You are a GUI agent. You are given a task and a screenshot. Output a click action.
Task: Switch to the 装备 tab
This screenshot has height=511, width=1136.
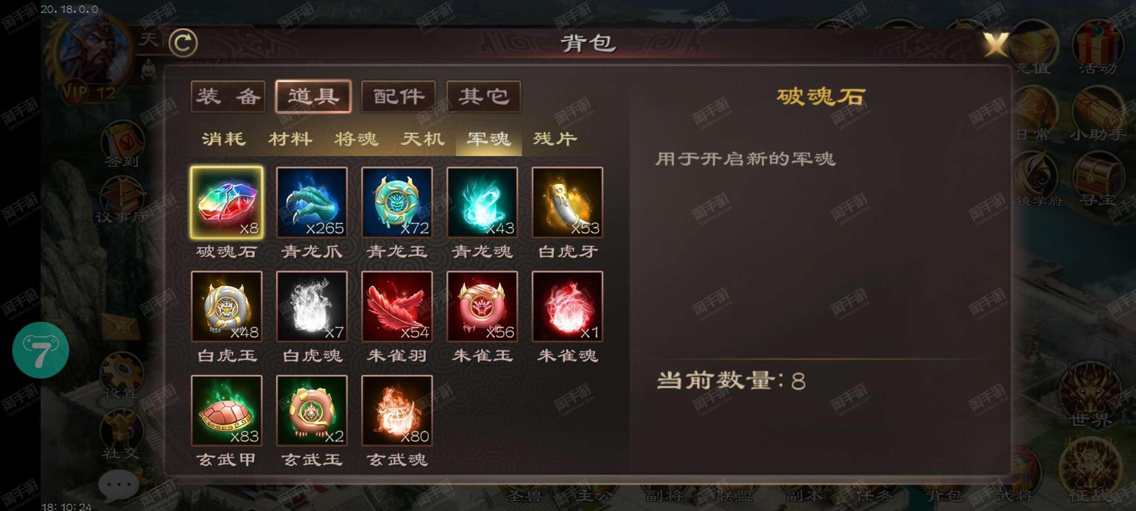click(228, 97)
